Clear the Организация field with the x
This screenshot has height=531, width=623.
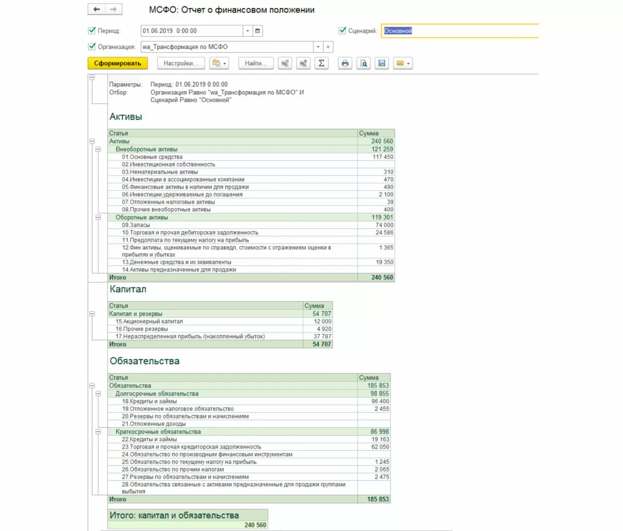click(x=328, y=47)
